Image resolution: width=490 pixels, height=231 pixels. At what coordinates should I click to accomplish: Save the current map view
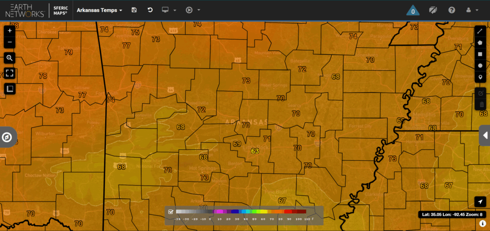(134, 10)
